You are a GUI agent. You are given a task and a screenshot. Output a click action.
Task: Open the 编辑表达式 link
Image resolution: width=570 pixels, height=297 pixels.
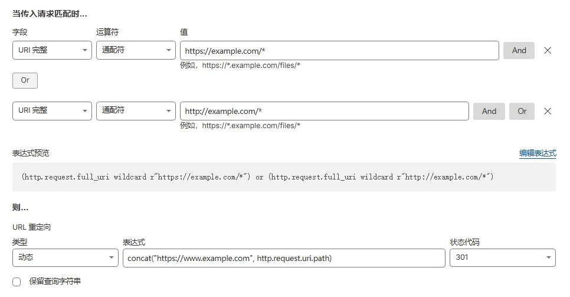pyautogui.click(x=537, y=154)
